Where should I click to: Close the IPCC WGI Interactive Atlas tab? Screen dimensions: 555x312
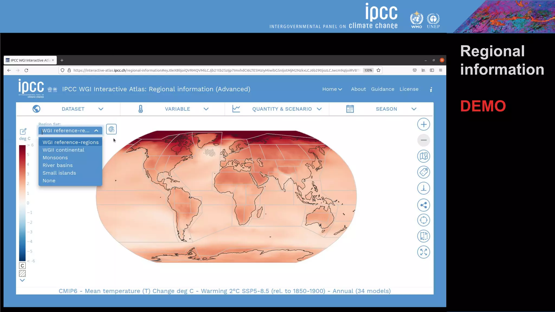coord(53,60)
